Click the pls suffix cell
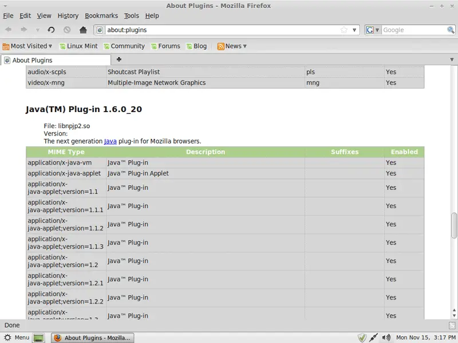This screenshot has height=343, width=458. point(345,72)
